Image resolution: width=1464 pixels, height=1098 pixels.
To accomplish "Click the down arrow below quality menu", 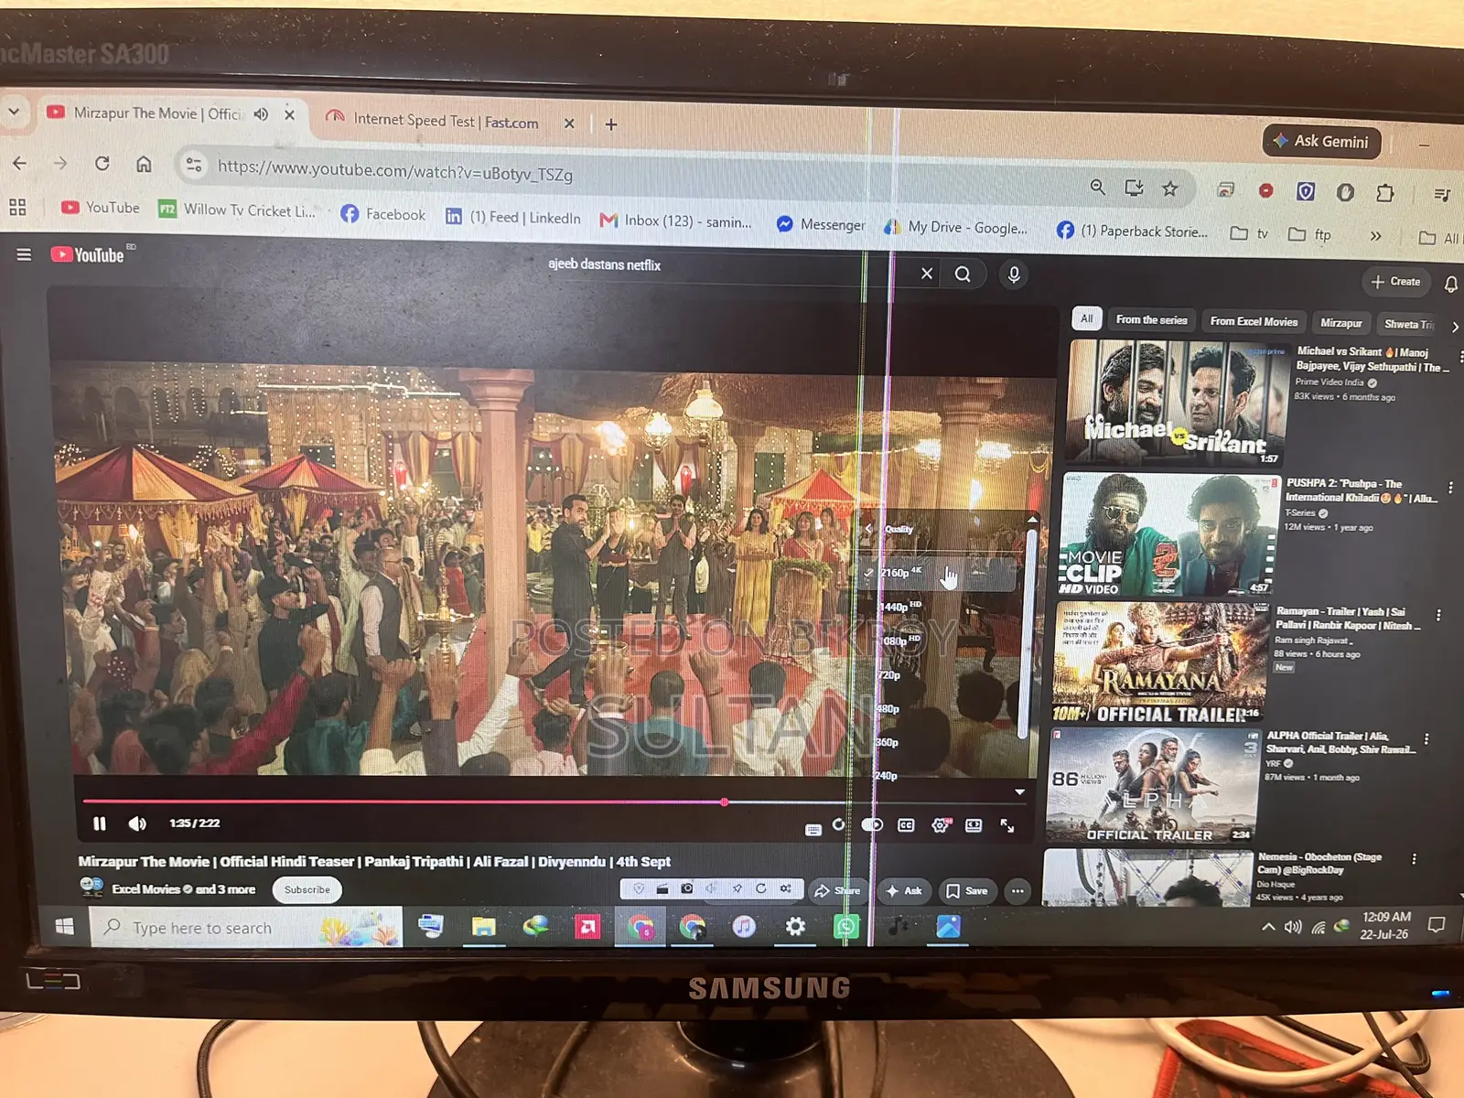I will tap(1019, 792).
